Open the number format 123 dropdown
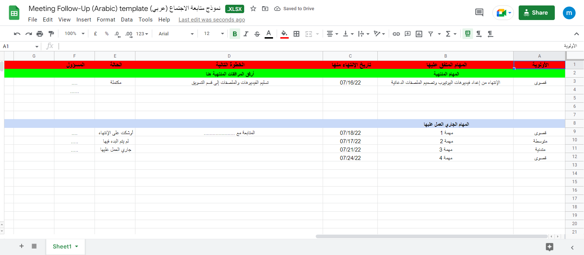 click(x=142, y=34)
